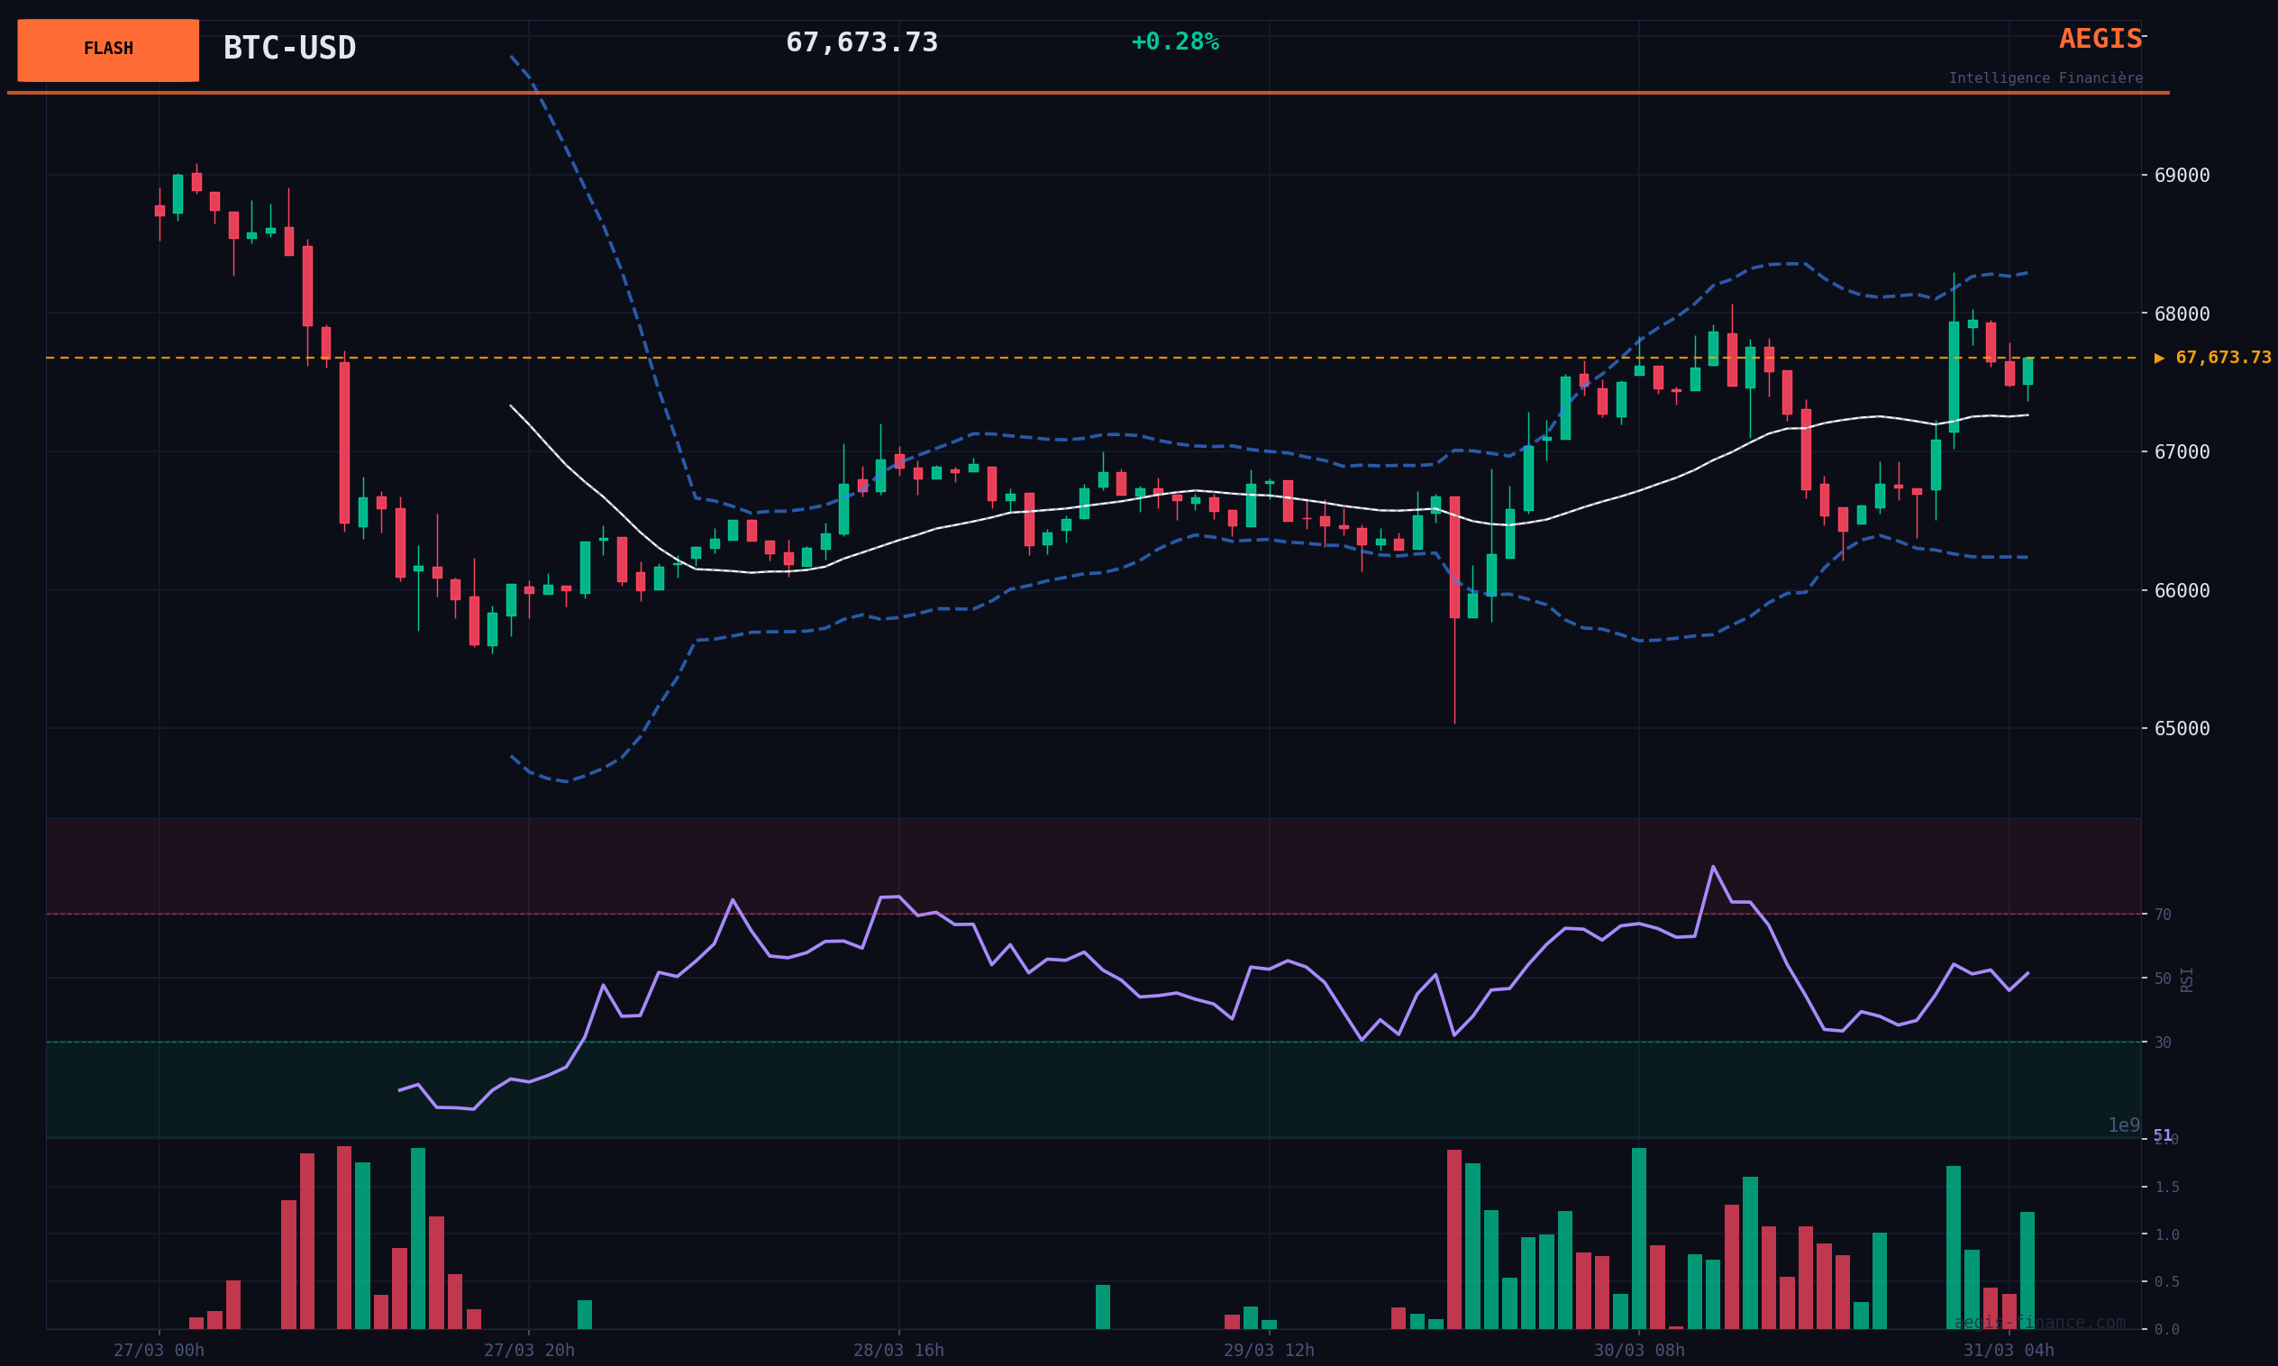Click the orange FLASH badge
This screenshot has height=1366, width=2278.
click(108, 50)
